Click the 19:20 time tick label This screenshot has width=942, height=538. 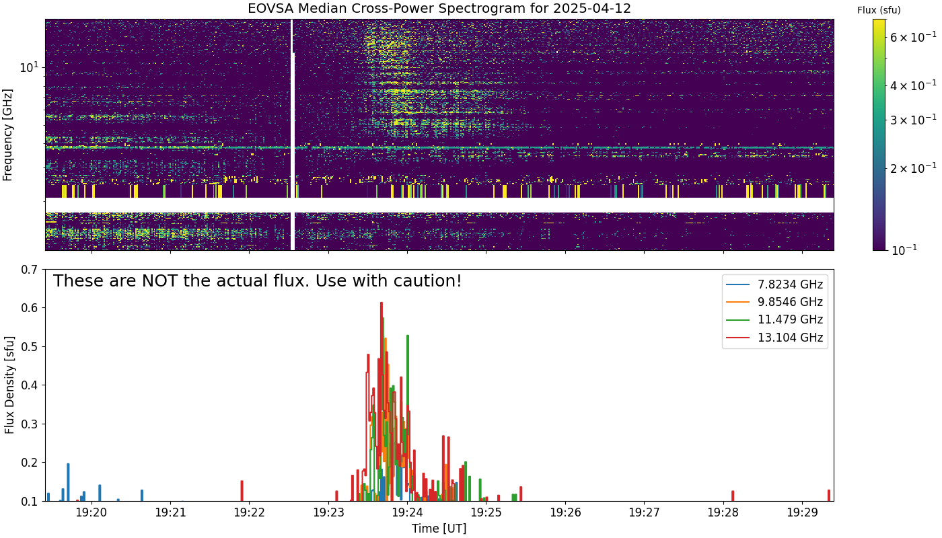[92, 513]
